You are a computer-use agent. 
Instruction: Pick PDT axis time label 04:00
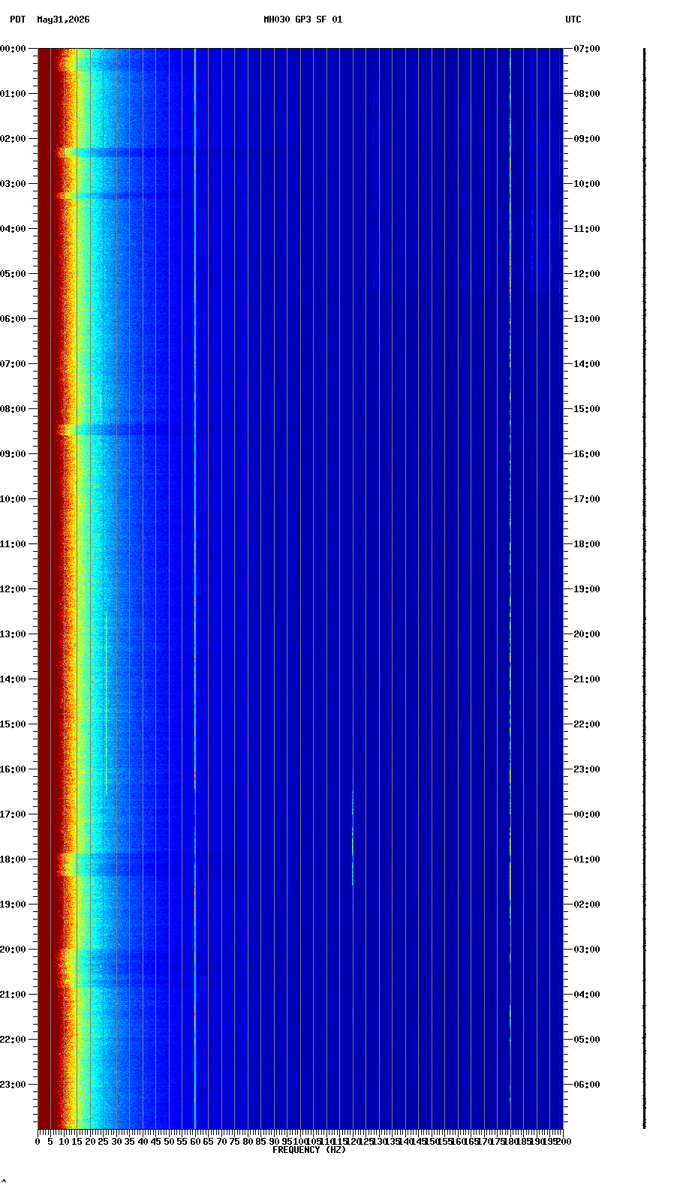[13, 229]
